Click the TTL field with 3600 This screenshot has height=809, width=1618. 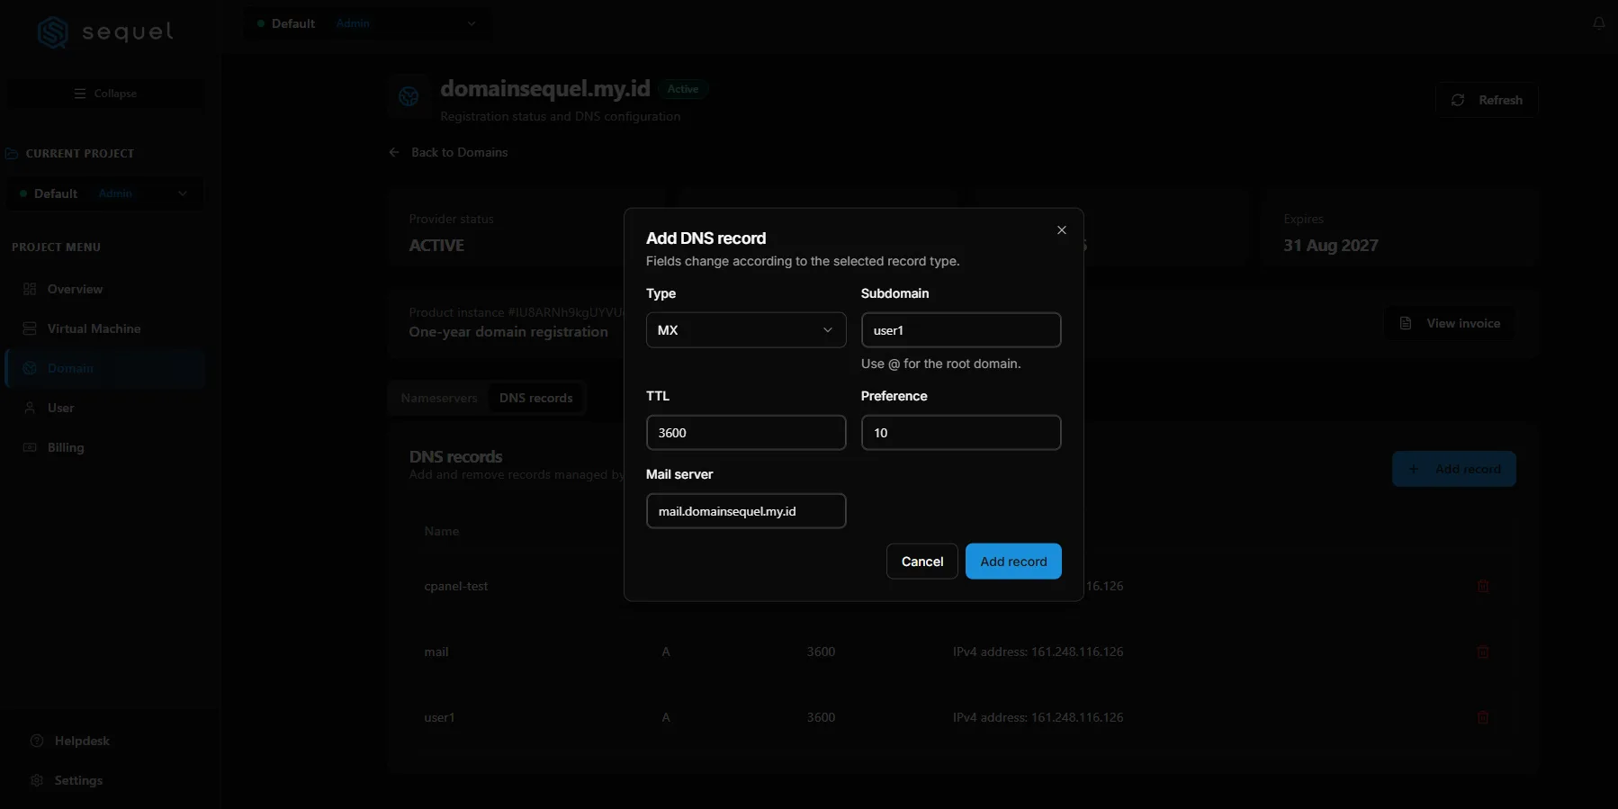(746, 433)
